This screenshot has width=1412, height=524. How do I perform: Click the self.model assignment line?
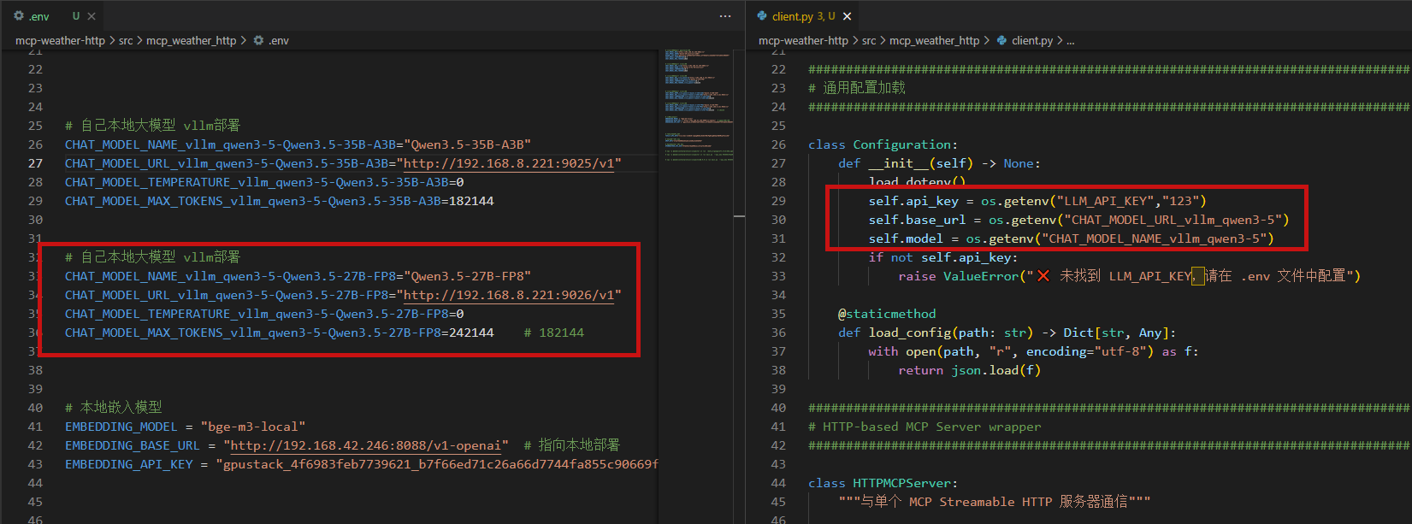(x=1072, y=238)
